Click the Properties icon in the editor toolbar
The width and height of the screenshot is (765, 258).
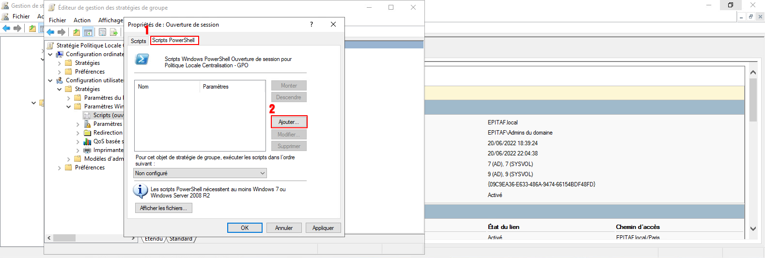(x=102, y=32)
